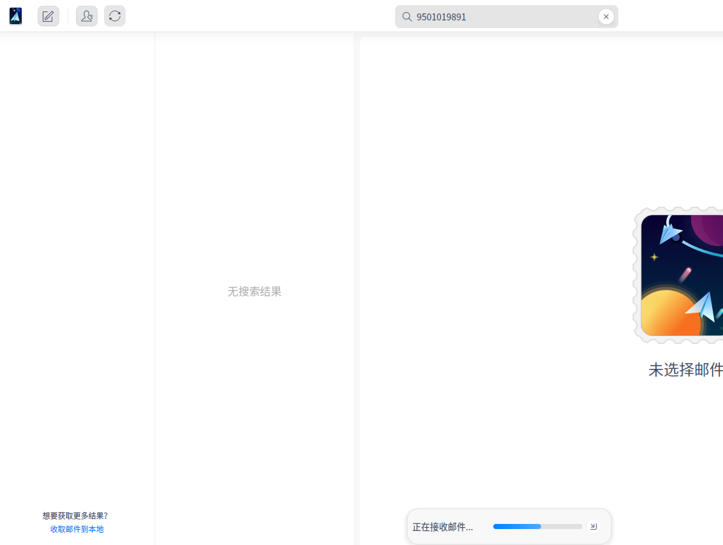Click the 无搜索结果 message

255,292
